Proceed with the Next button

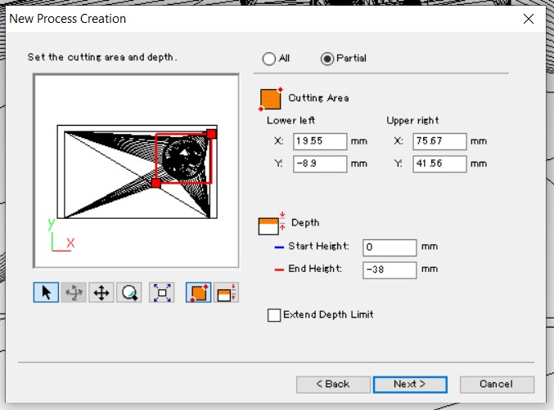[410, 384]
